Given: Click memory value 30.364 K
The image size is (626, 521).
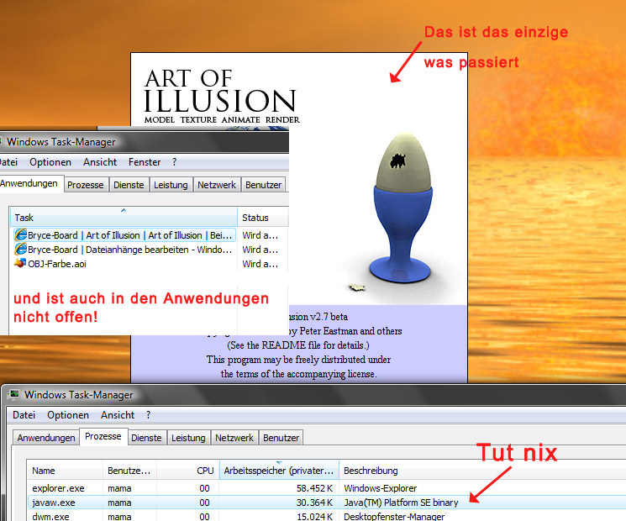Looking at the screenshot, I should (314, 503).
